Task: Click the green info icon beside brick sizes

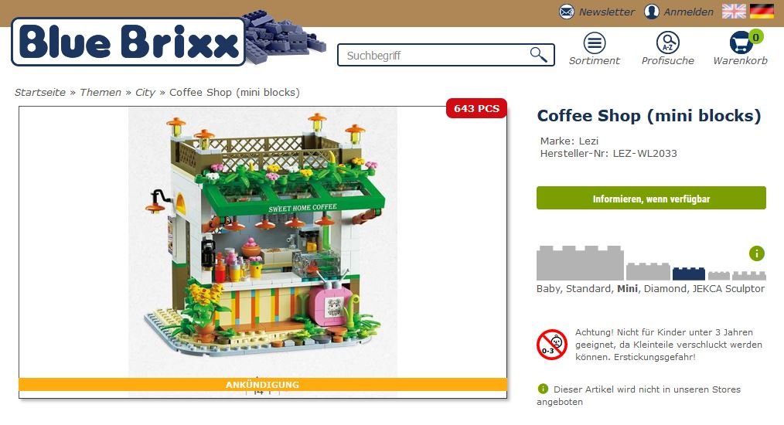Action: 756,253
